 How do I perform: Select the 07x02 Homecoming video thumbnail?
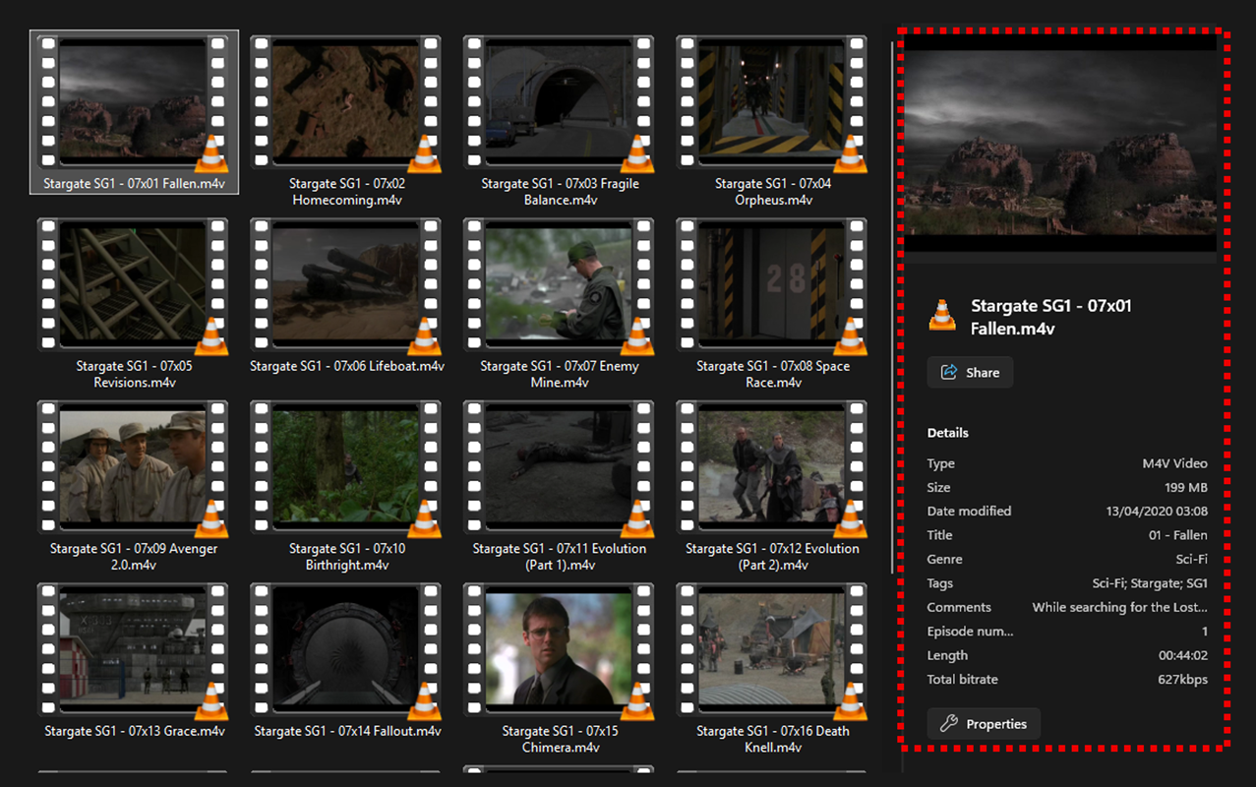(346, 102)
